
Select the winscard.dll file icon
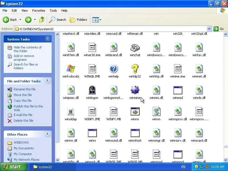click(199, 133)
